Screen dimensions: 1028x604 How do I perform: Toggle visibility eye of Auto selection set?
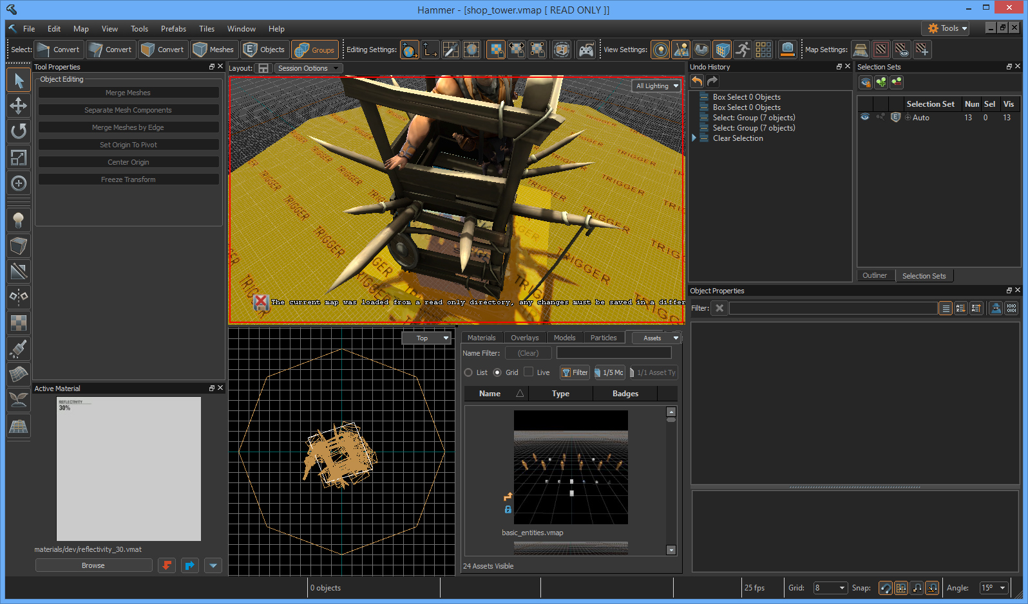[x=865, y=117]
